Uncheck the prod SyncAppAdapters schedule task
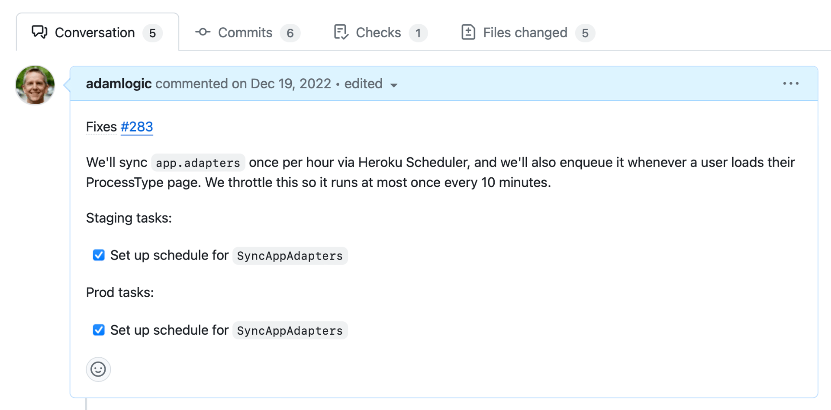The width and height of the screenshot is (831, 410). [99, 330]
